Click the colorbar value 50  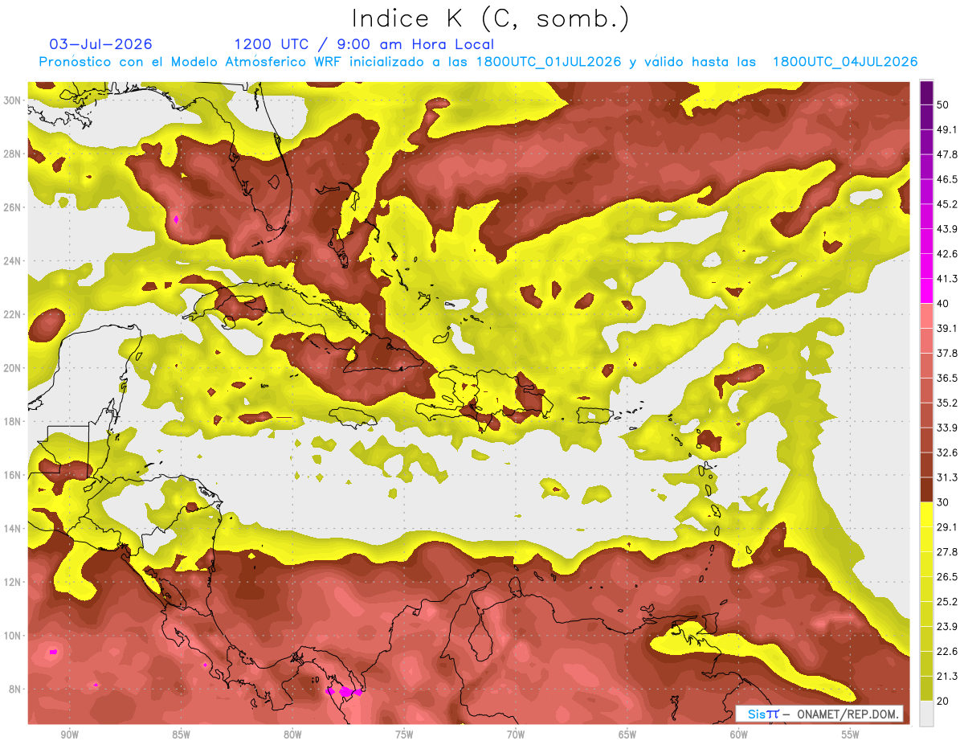[x=942, y=105]
